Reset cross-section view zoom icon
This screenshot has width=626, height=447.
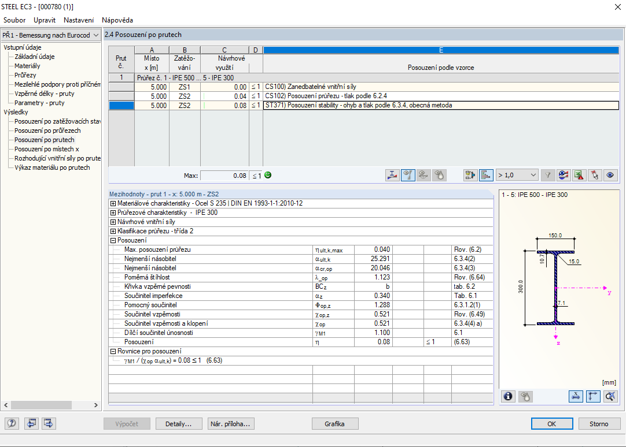tap(610, 396)
